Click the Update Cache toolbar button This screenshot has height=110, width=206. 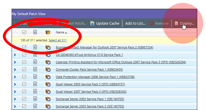pos(105,24)
